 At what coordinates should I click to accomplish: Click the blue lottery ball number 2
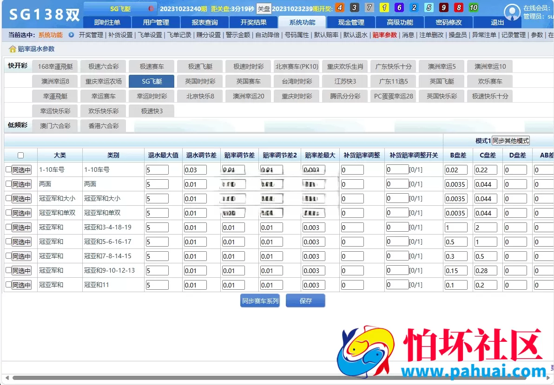[414, 7]
